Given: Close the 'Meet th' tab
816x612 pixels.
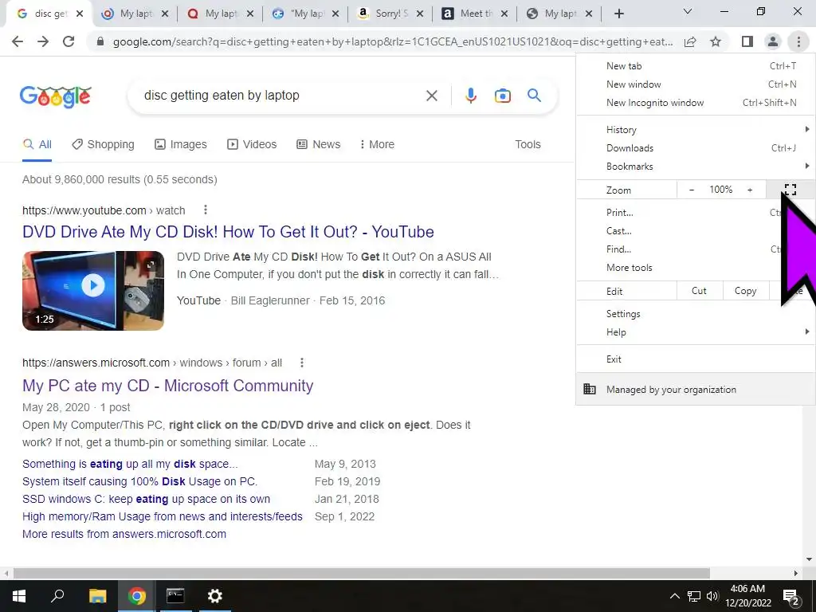Looking at the screenshot, I should [504, 14].
